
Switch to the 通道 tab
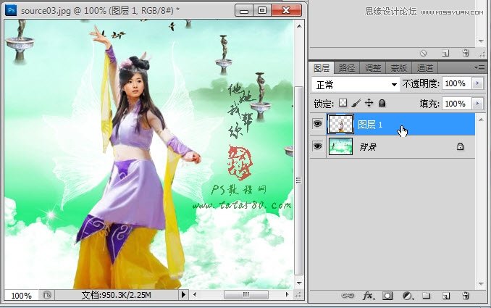pyautogui.click(x=424, y=67)
